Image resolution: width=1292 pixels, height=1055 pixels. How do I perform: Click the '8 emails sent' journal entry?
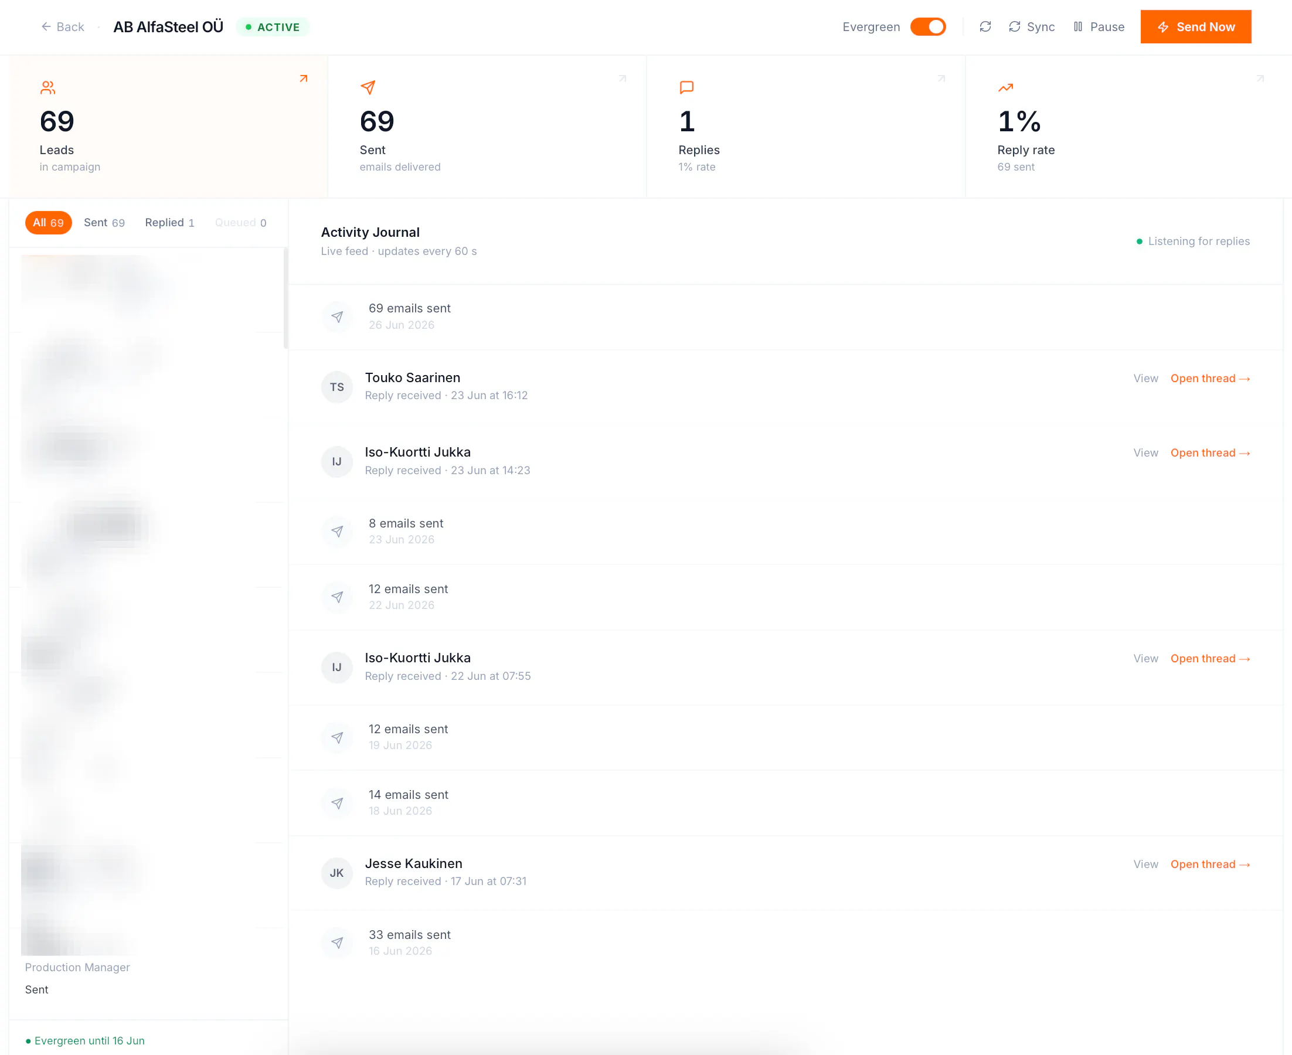[x=785, y=532]
